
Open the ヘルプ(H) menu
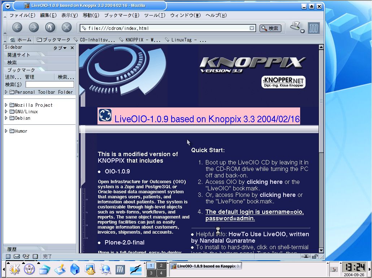tap(216, 16)
